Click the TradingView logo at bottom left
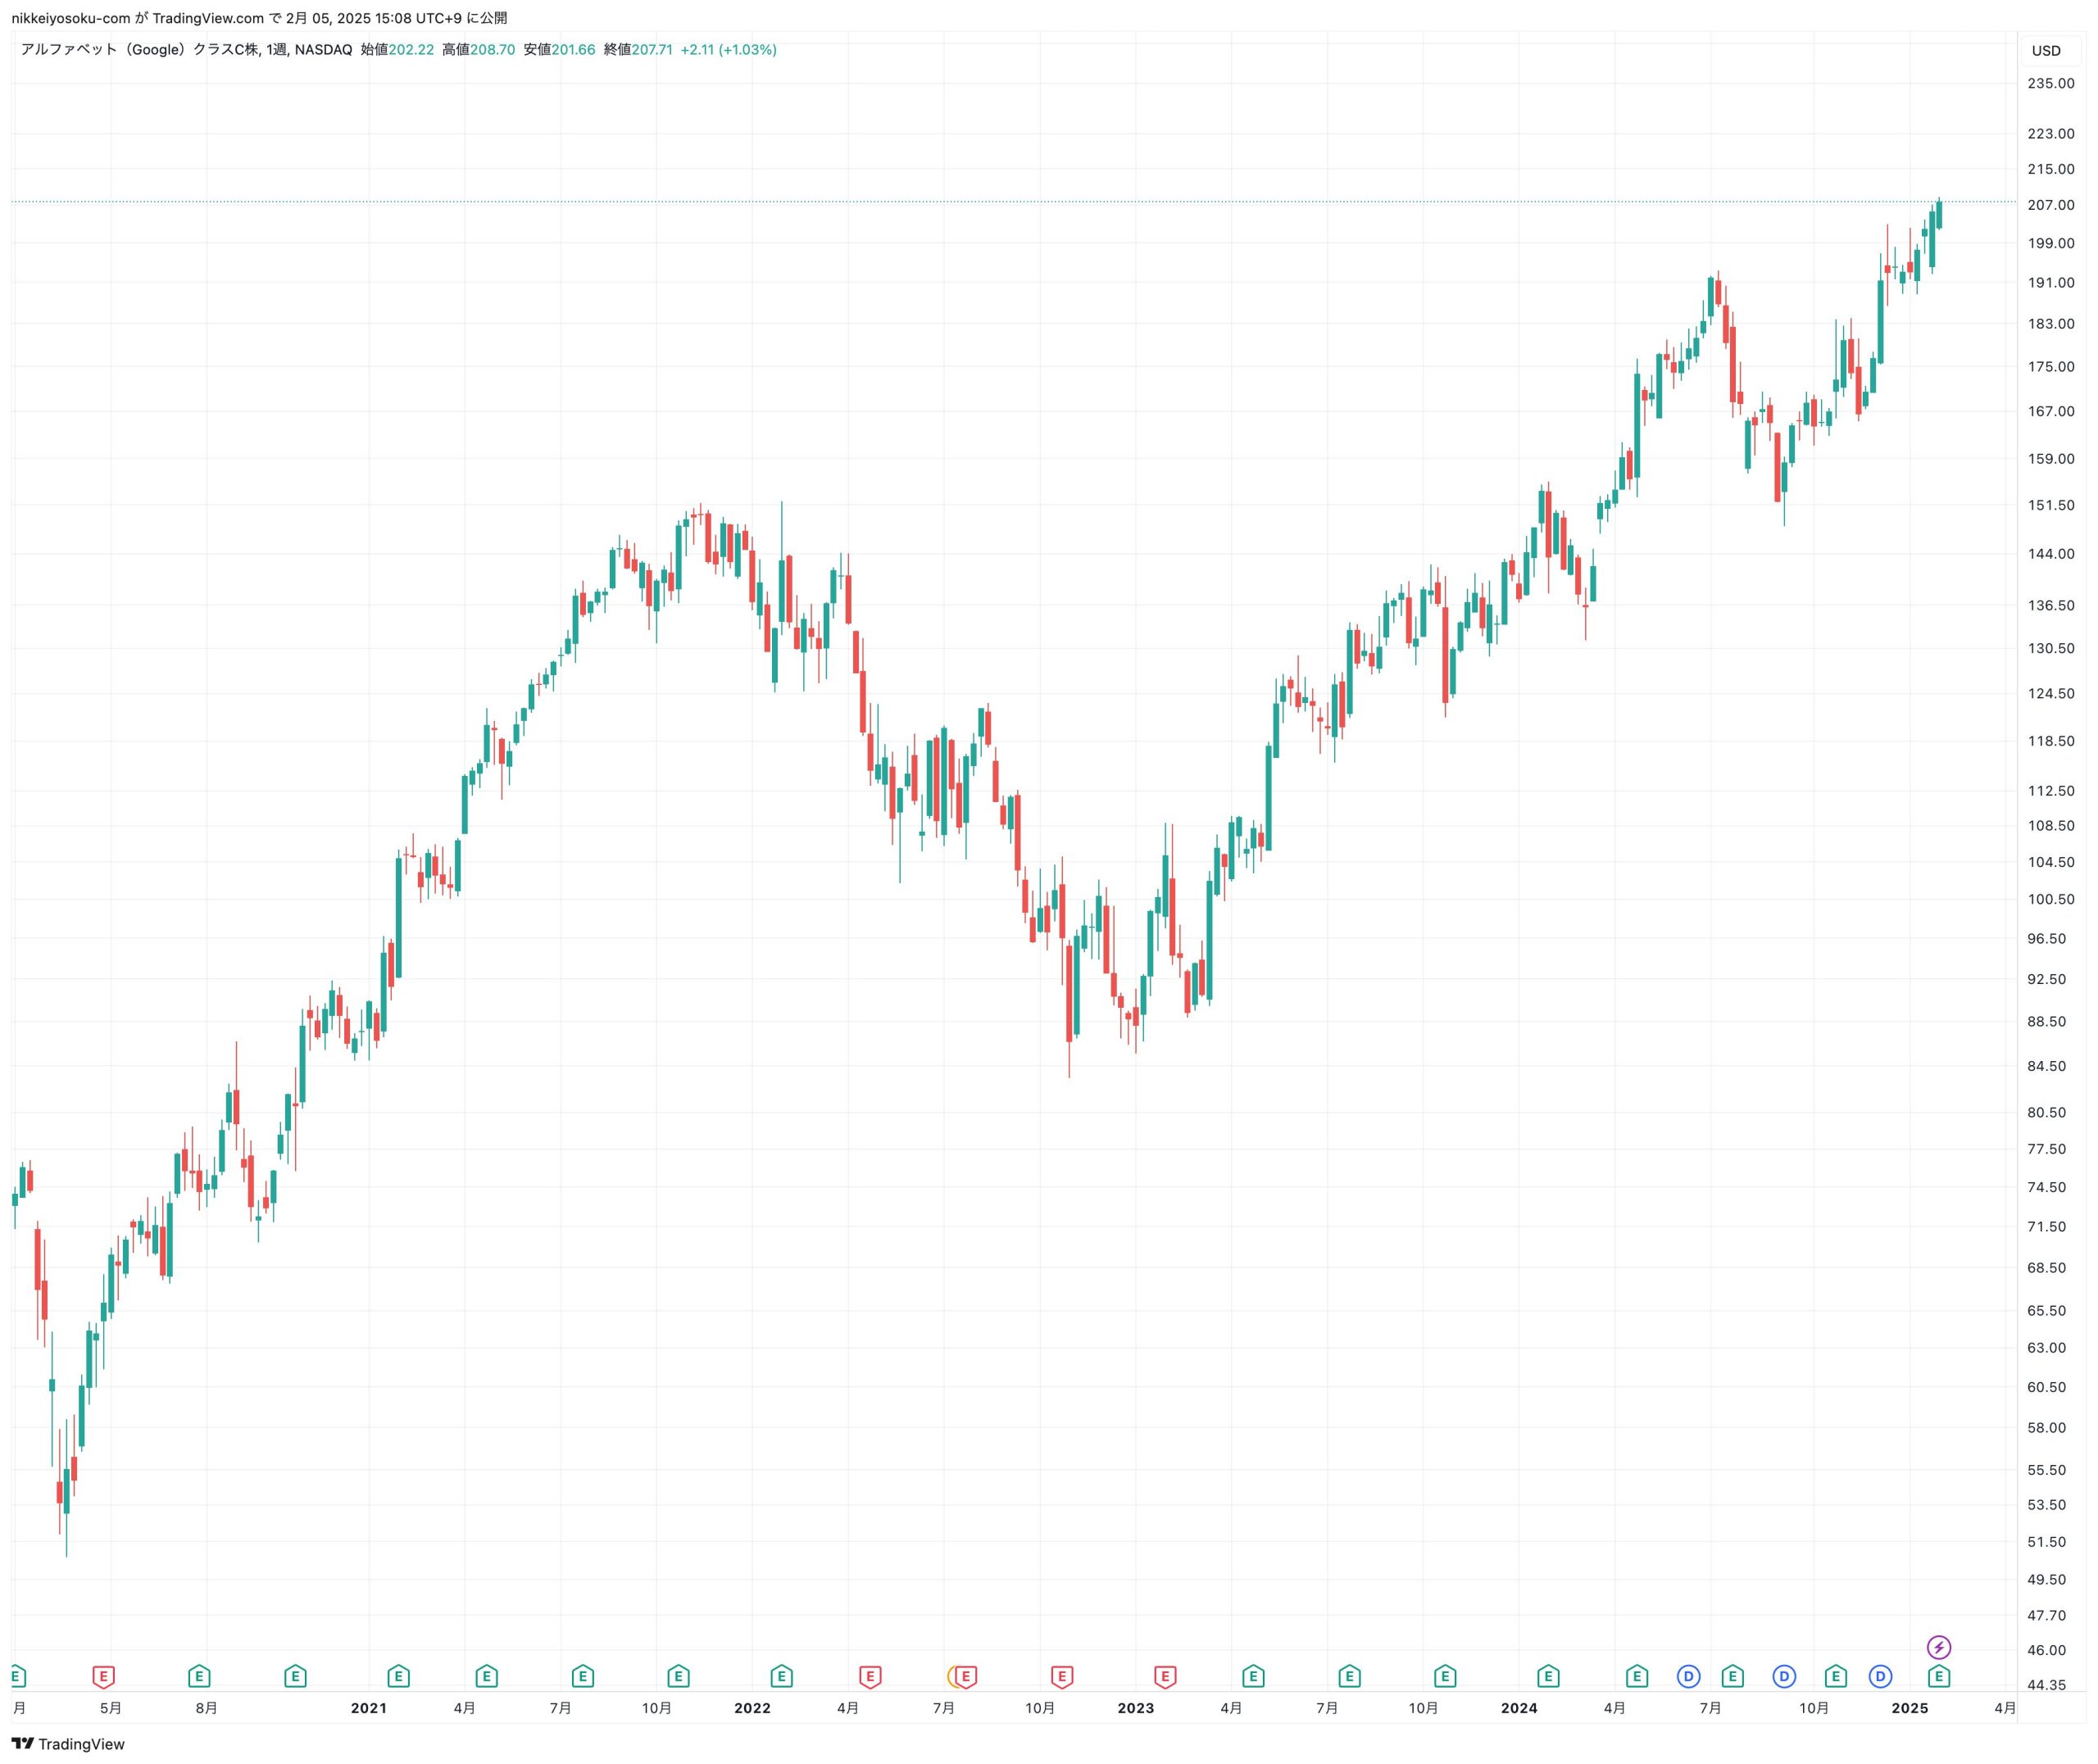The width and height of the screenshot is (2098, 1764). 68,1744
